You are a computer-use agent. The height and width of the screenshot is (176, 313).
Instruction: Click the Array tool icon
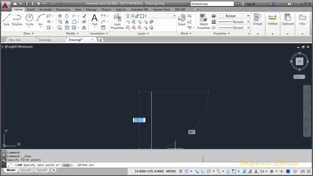coord(74,27)
